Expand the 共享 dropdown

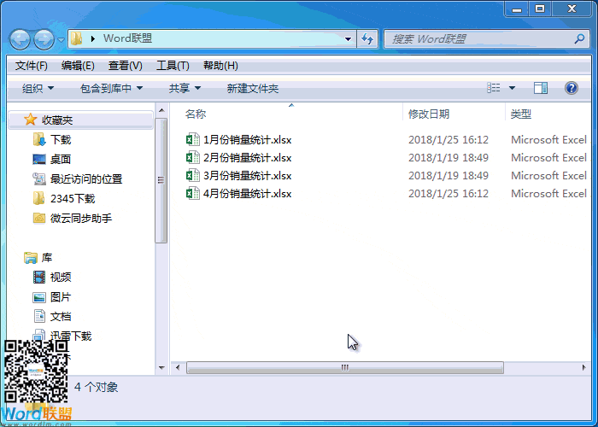click(x=185, y=89)
